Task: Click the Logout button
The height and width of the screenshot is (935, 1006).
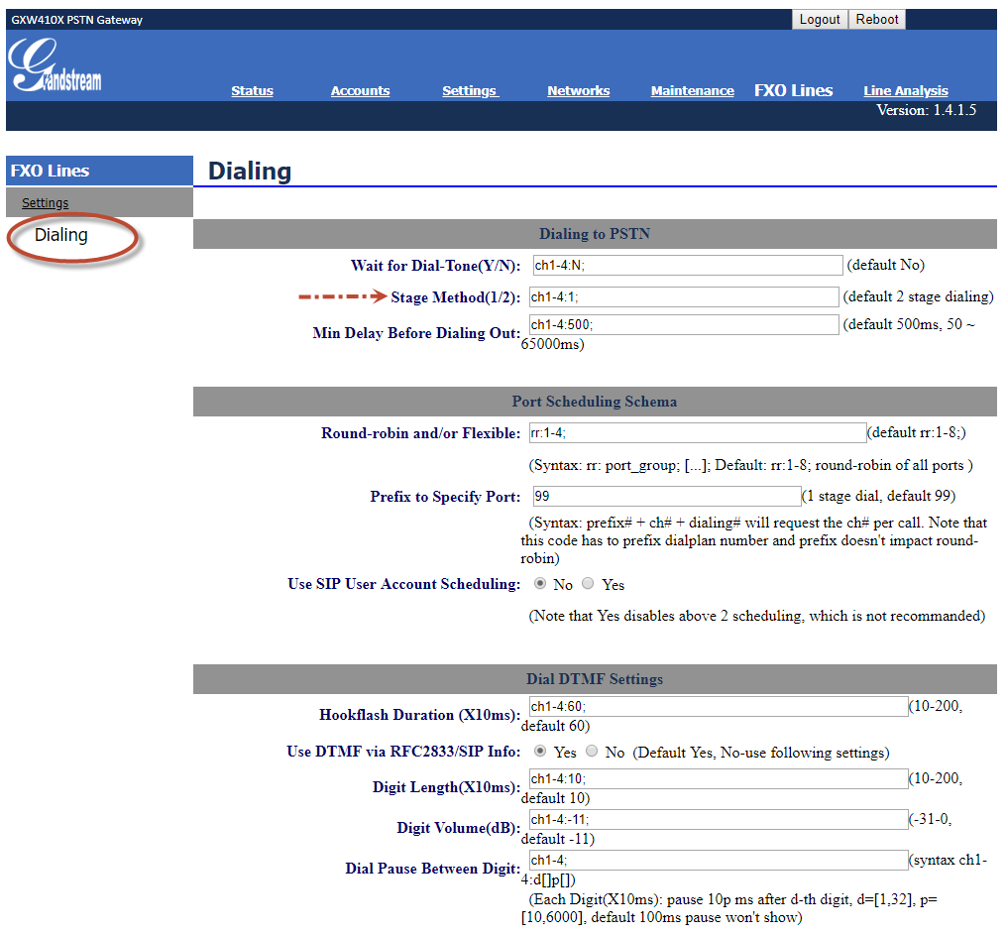Action: point(820,19)
